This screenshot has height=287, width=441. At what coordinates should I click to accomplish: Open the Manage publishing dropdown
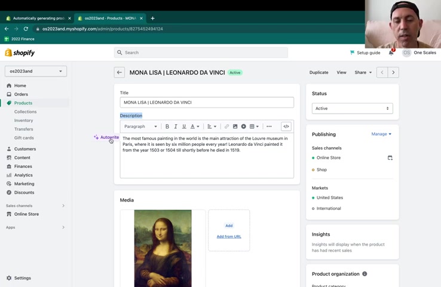(x=381, y=134)
